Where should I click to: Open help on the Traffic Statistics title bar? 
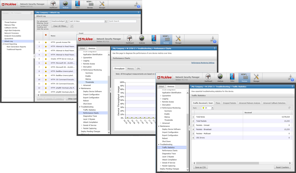click(x=292, y=87)
